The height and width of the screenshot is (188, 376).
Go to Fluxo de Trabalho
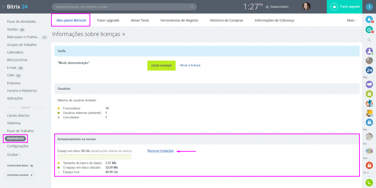21,131
